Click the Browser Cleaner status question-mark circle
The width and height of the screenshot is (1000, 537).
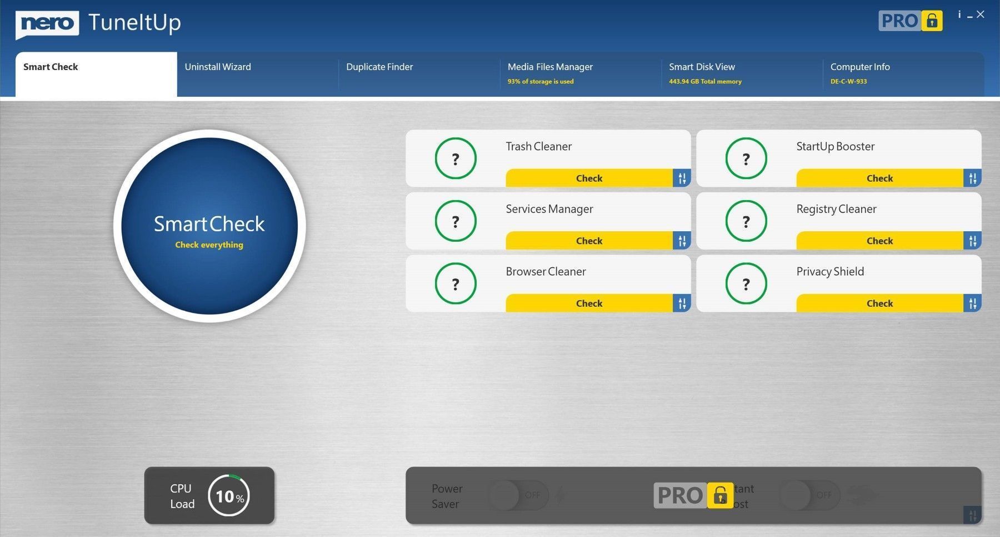(x=456, y=284)
